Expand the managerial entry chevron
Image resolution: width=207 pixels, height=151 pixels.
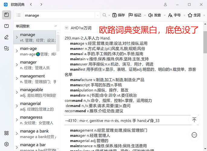click(x=17, y=106)
